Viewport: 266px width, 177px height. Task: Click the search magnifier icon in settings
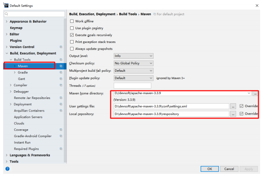(x=6, y=14)
